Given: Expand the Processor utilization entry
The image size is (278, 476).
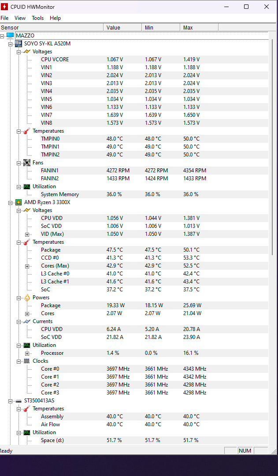Looking at the screenshot, I should tap(27, 353).
